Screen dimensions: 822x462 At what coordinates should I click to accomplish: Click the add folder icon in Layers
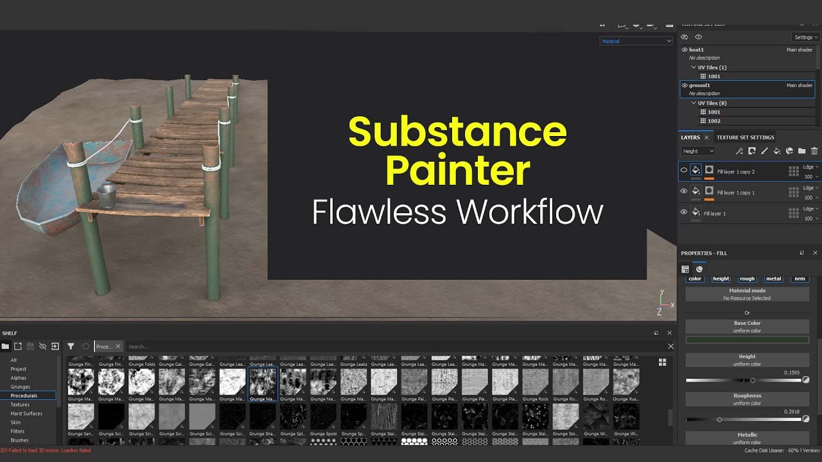pyautogui.click(x=802, y=151)
